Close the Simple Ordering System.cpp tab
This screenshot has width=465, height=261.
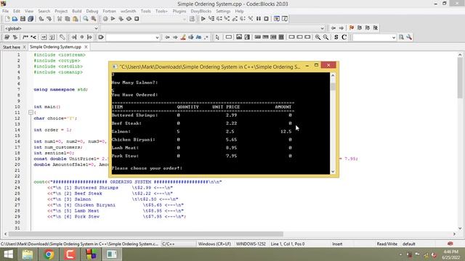86,47
